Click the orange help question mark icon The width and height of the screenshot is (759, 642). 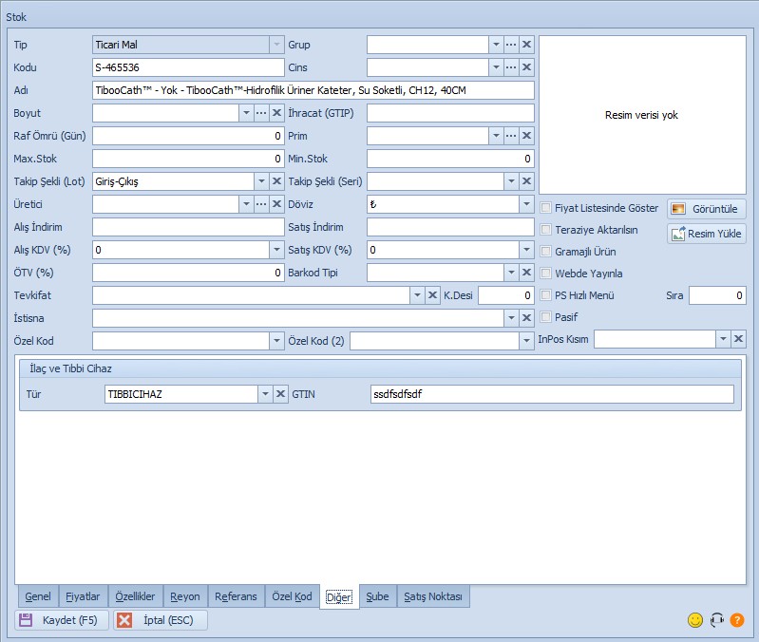pyautogui.click(x=737, y=620)
